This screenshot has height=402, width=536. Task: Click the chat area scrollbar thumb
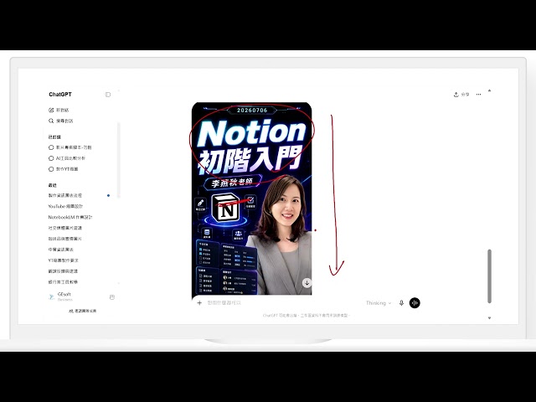click(x=489, y=276)
